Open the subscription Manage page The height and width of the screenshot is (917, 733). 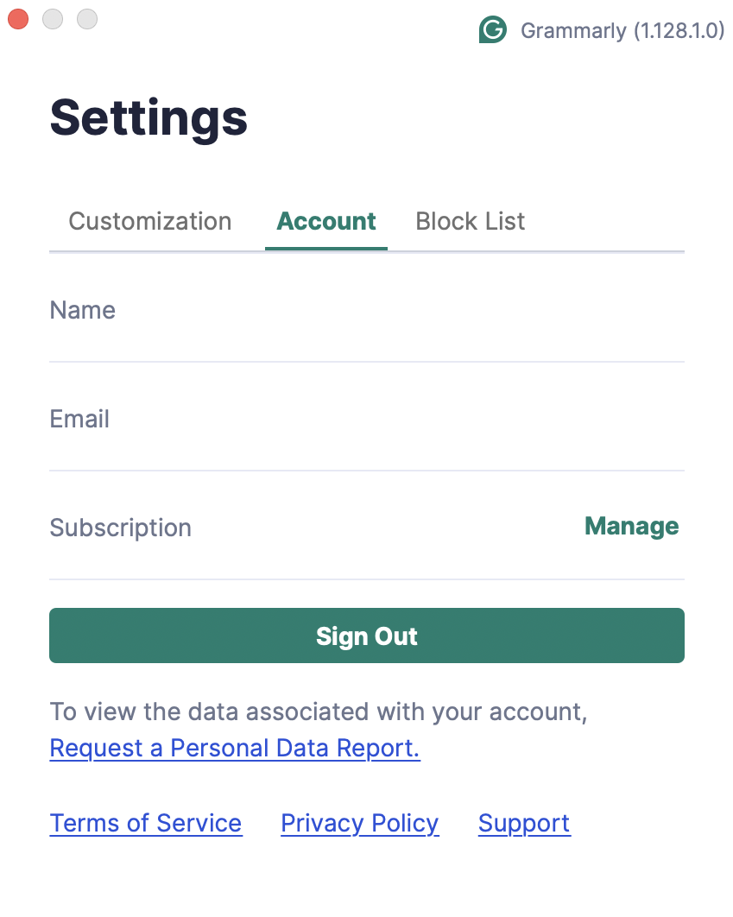click(631, 526)
